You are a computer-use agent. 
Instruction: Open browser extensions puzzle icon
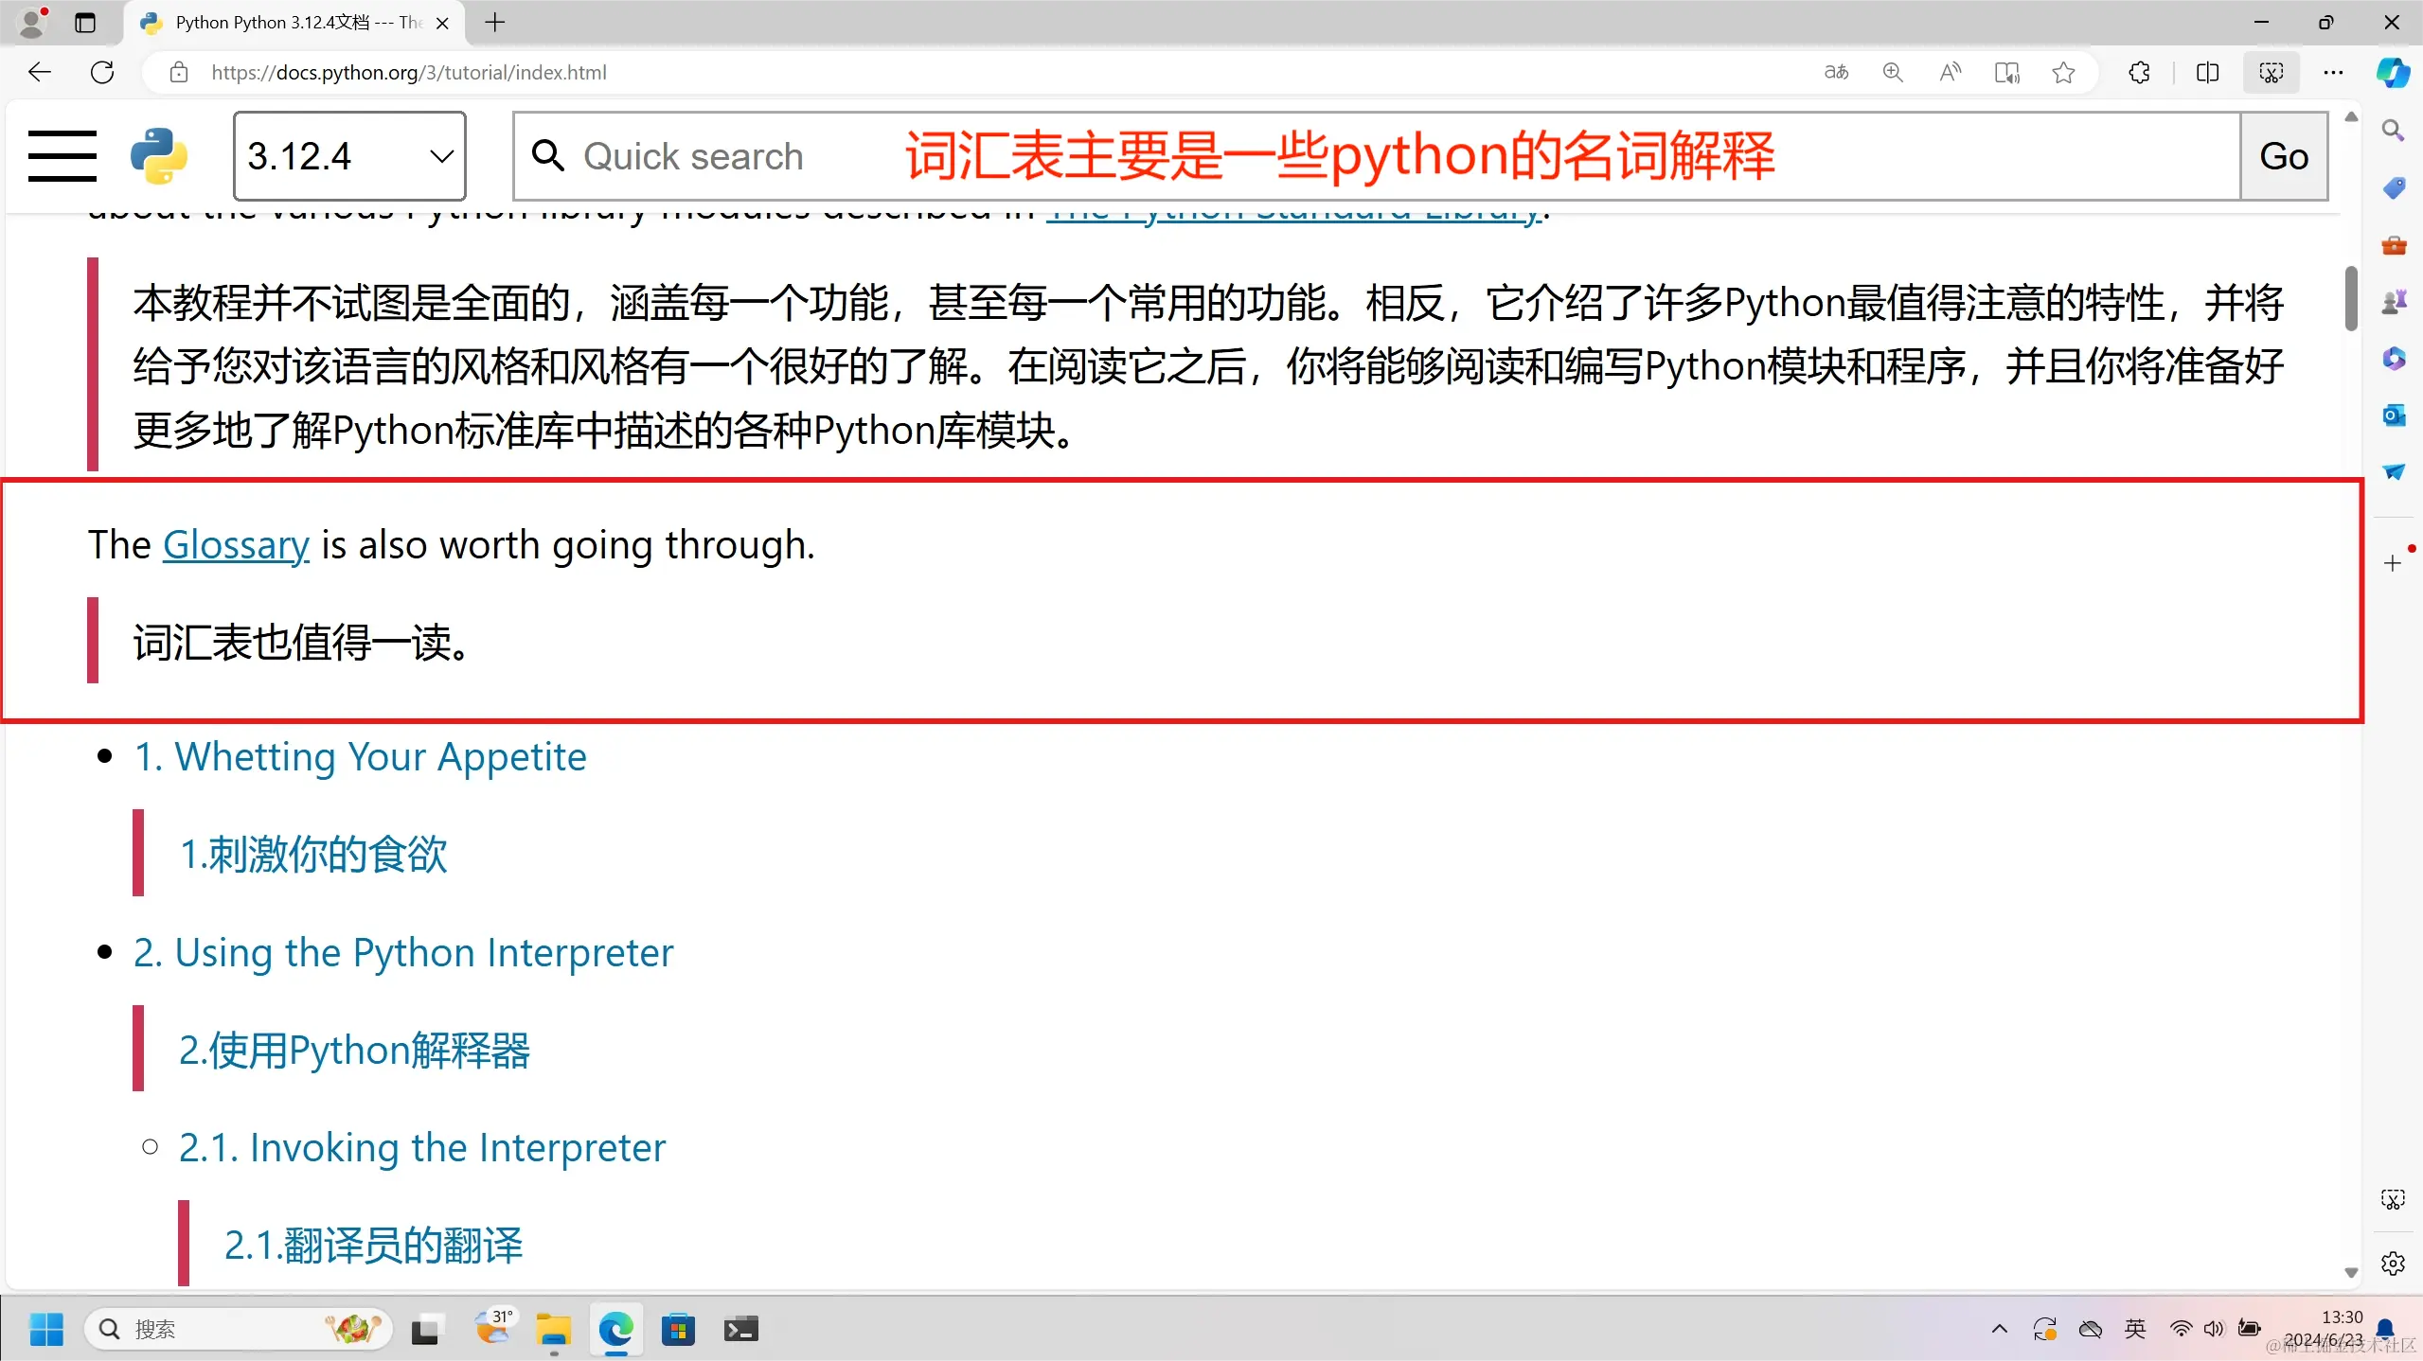tap(2139, 73)
